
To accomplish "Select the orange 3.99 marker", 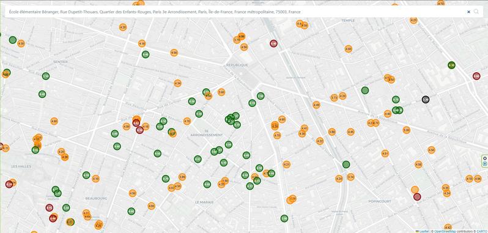I will 182,177.
